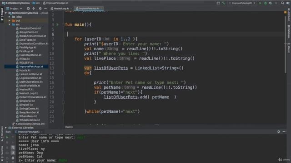Open KotlinUdemyDemos.iml file
This screenshot has height=163, width=291.
(30, 124)
